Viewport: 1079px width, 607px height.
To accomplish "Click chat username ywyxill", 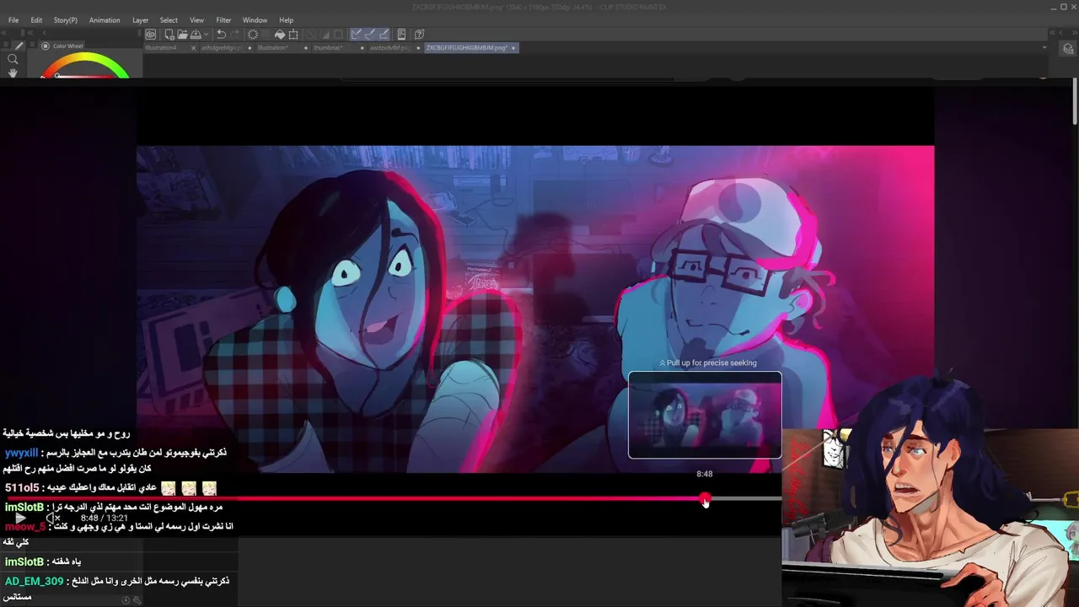I will (x=22, y=453).
